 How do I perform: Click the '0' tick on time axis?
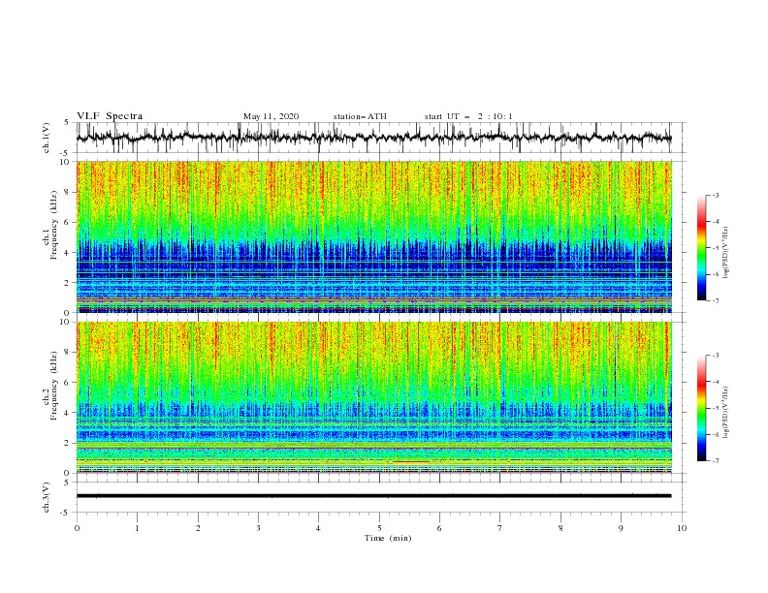click(77, 528)
